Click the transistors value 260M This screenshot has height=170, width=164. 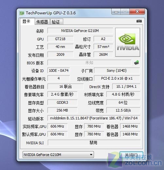tap(103, 54)
